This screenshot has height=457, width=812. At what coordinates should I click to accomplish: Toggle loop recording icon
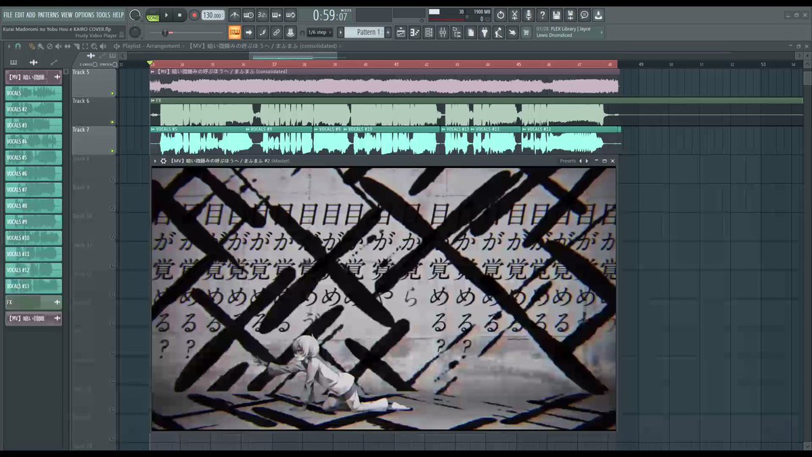[290, 15]
